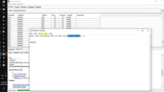The image size is (164, 92).
Task: Select the Raw response view tab
Action: [11, 53]
